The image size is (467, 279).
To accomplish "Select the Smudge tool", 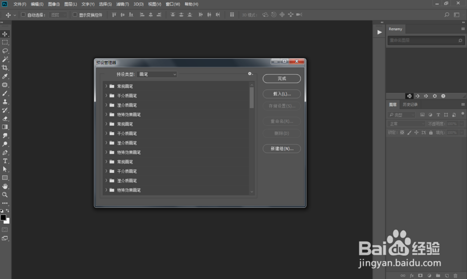I will point(5,136).
